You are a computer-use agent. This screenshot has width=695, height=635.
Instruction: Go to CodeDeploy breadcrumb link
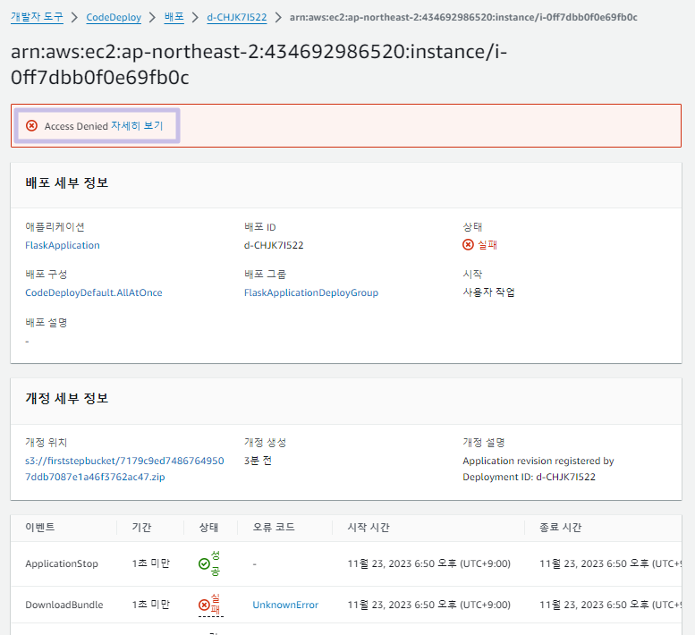[x=114, y=17]
